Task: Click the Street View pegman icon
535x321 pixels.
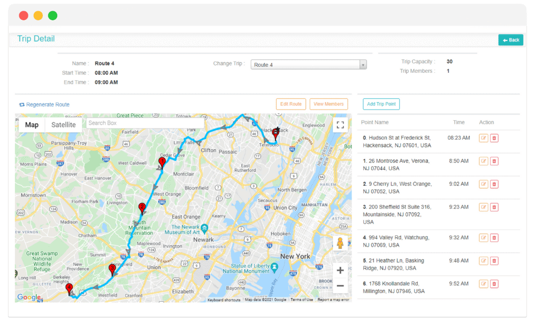Action: pos(340,243)
